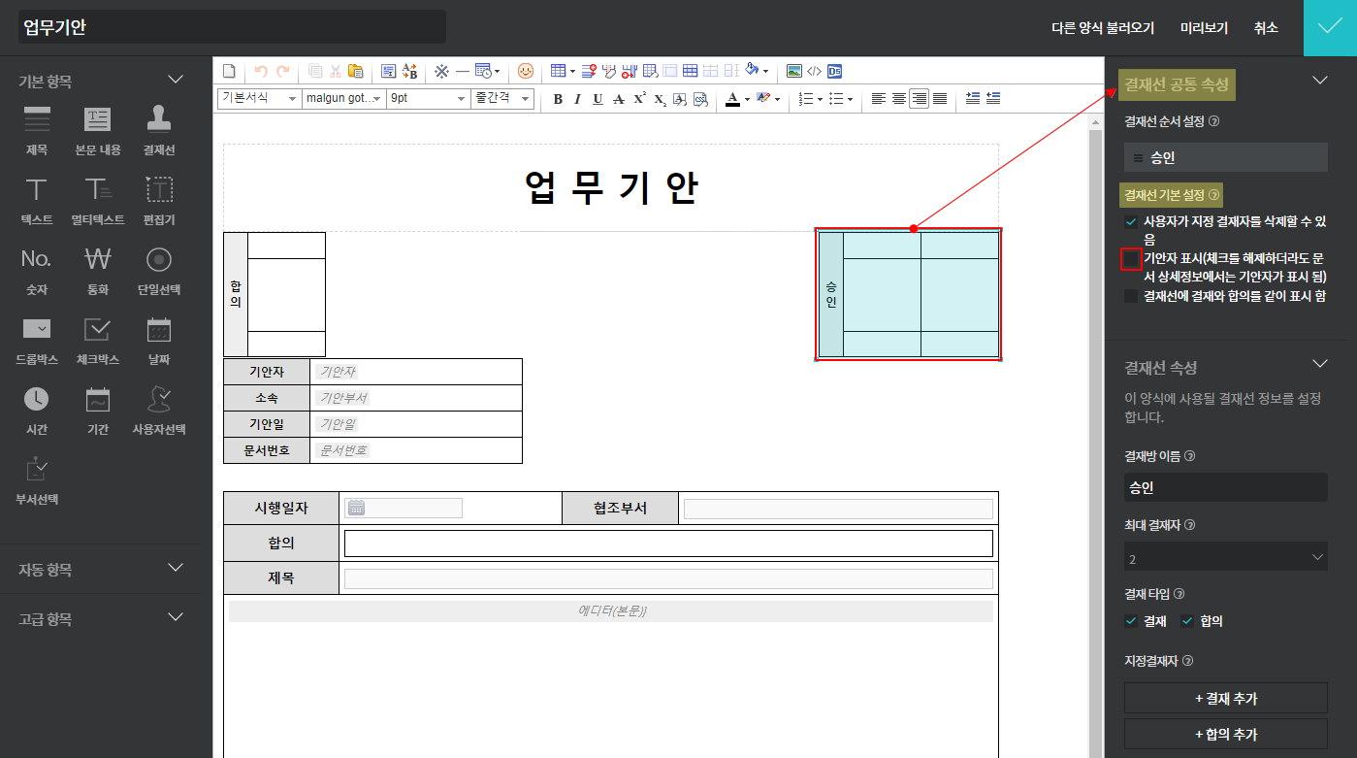This screenshot has width=1357, height=758.
Task: Add the 결재선 approval line item
Action: click(x=159, y=130)
